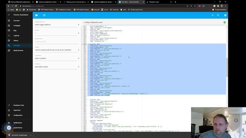Go back in the browser
This screenshot has height=138, width=246.
[x=8, y=6]
